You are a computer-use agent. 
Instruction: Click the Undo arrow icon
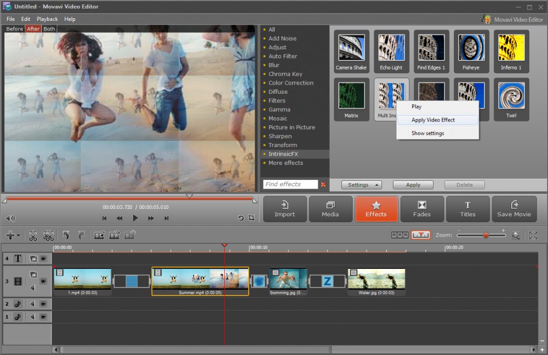65,236
